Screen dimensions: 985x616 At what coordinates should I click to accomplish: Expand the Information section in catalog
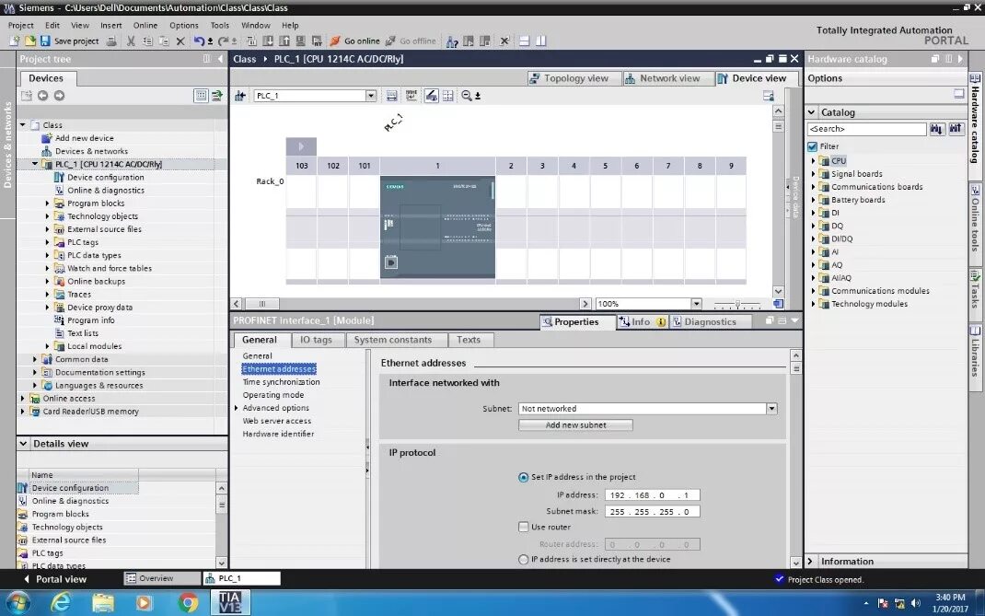(x=810, y=562)
